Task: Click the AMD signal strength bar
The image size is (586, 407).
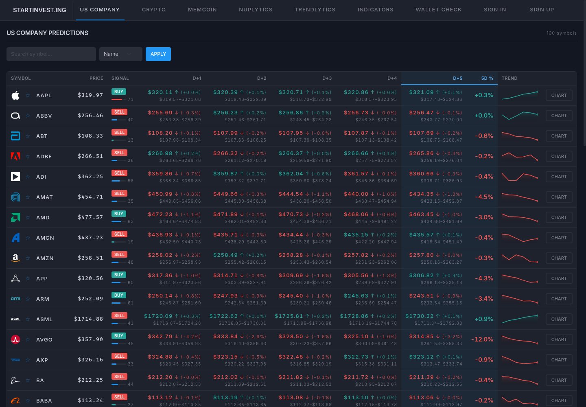Action: tap(118, 221)
